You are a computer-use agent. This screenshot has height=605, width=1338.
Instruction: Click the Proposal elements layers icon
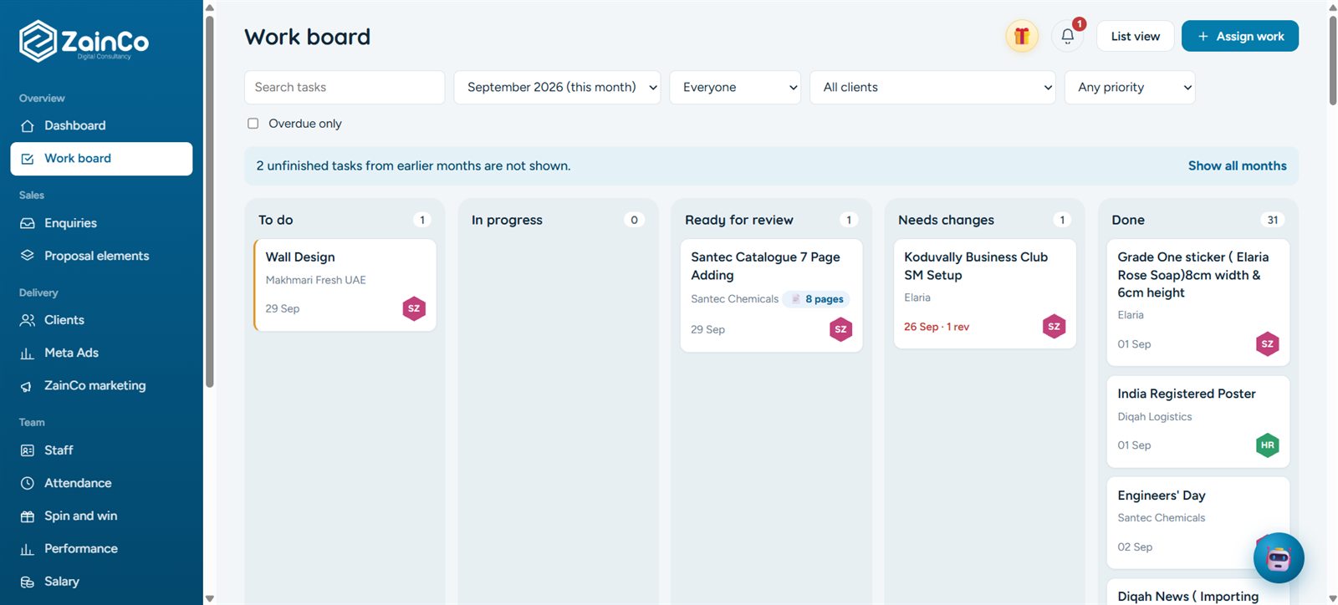[x=28, y=256]
